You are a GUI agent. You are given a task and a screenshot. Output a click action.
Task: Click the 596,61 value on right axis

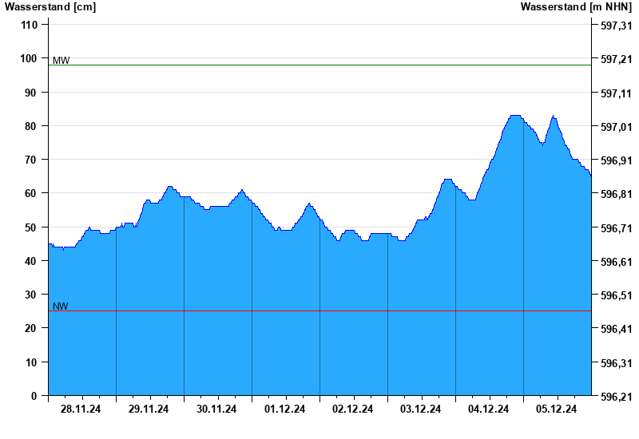coord(617,262)
